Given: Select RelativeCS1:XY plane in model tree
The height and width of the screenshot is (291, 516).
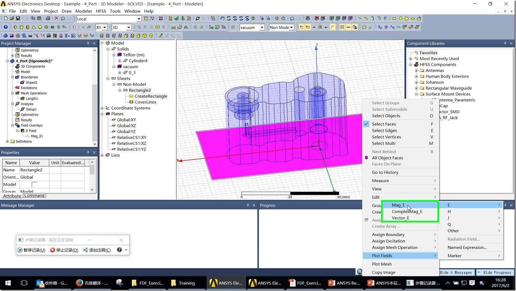Looking at the screenshot, I should pyautogui.click(x=132, y=137).
